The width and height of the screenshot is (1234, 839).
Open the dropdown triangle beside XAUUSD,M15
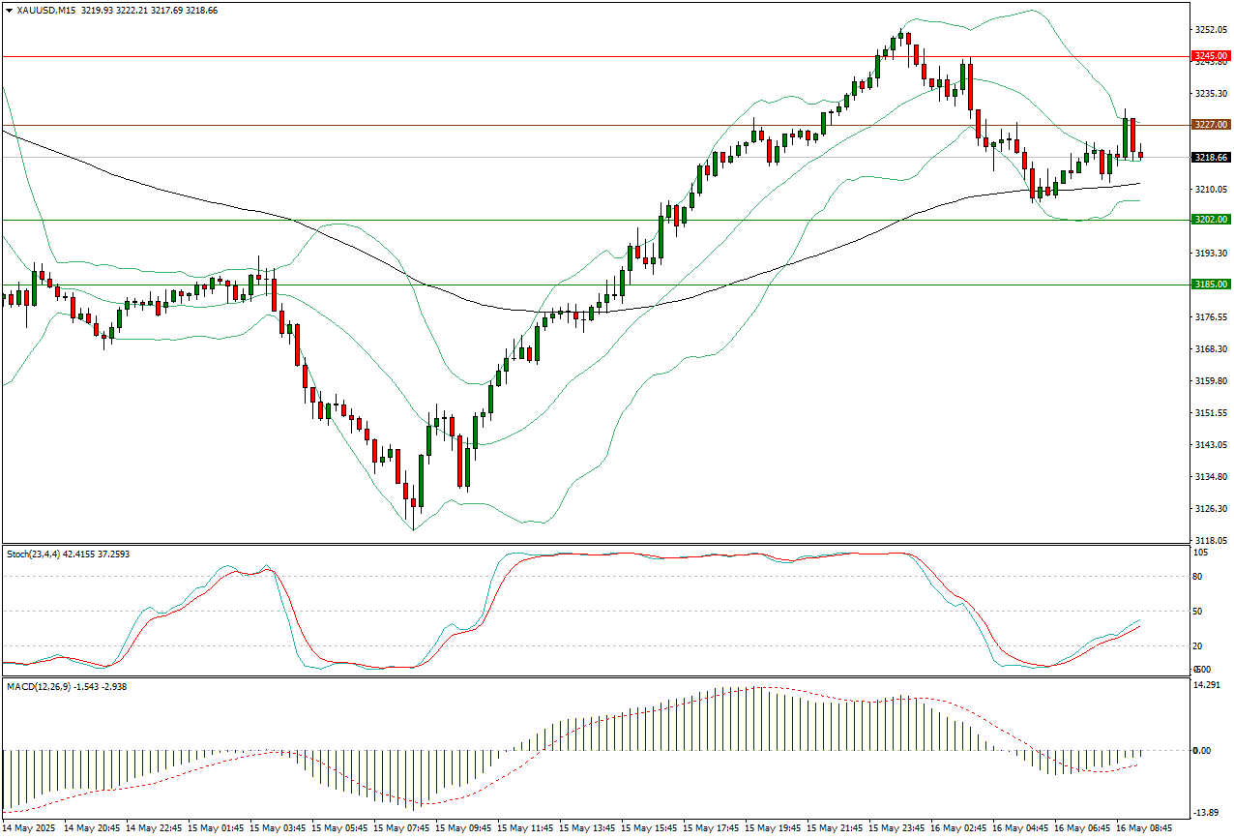point(9,10)
